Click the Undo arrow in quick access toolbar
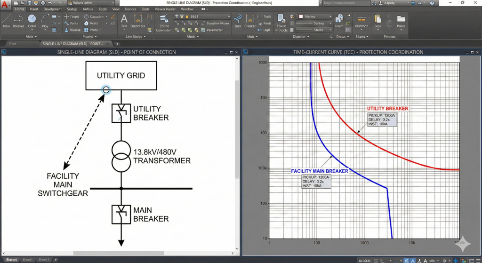 [50, 3]
